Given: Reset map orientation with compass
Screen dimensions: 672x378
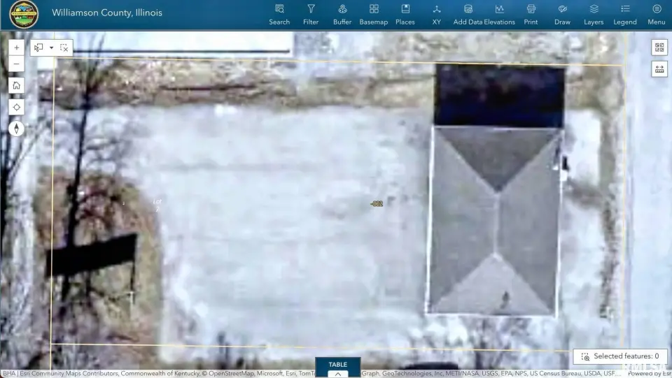Looking at the screenshot, I should 17,129.
